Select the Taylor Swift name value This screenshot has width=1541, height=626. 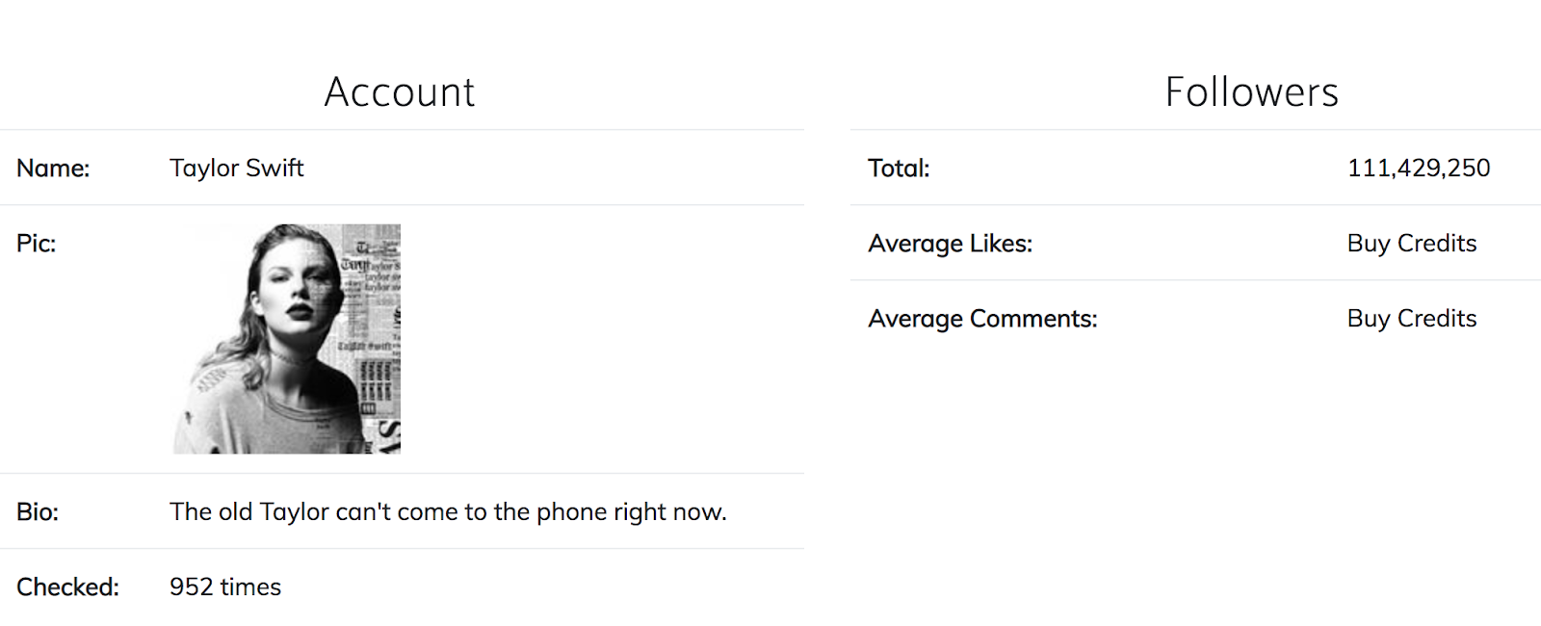[237, 169]
